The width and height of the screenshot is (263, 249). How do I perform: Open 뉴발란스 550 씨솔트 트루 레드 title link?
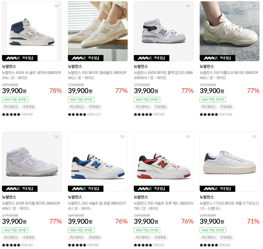click(x=163, y=206)
